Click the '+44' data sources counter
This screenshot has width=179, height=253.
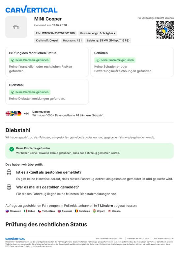click(26, 114)
